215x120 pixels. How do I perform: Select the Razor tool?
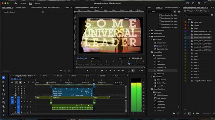point(4,90)
